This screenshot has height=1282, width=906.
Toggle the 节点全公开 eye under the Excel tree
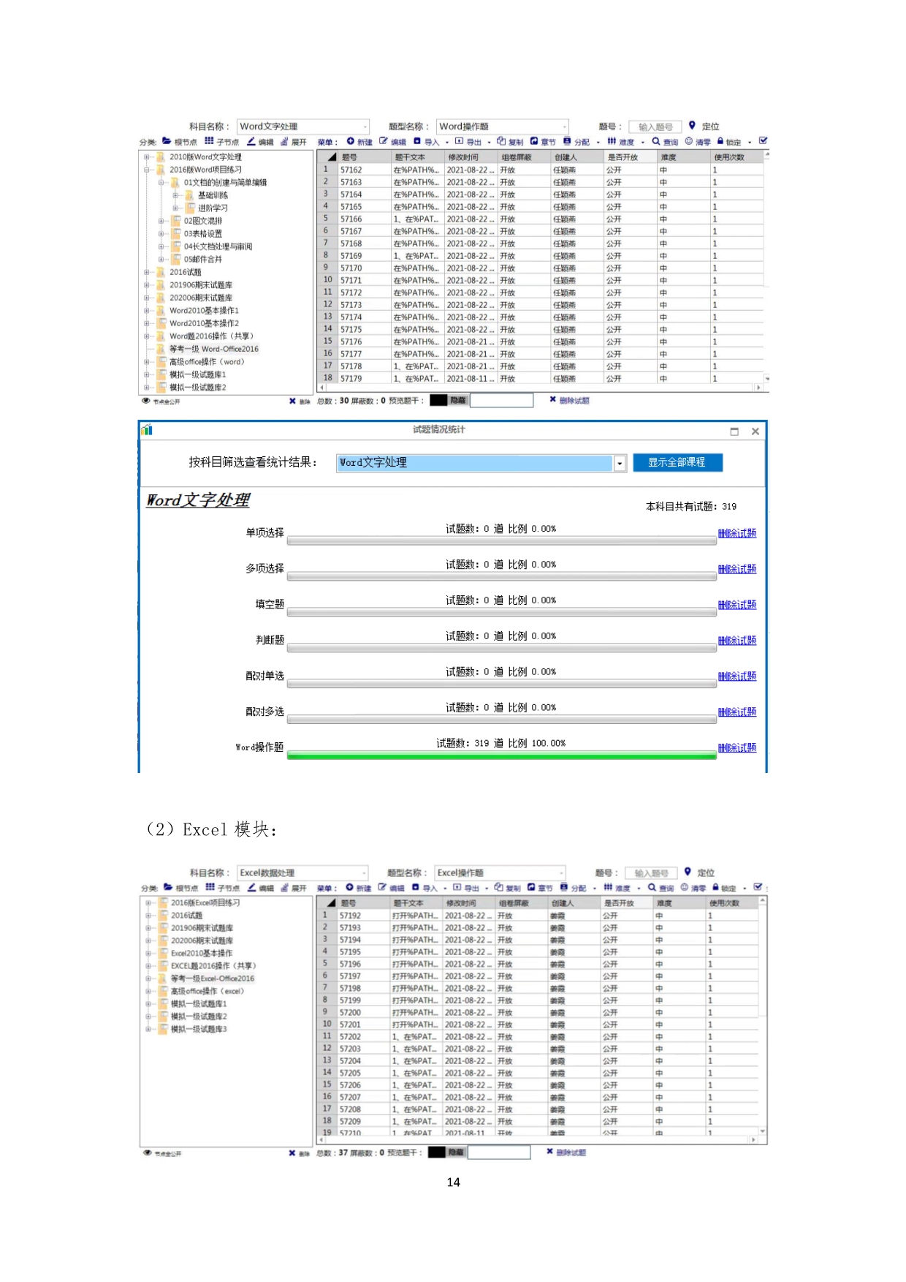(x=148, y=1153)
